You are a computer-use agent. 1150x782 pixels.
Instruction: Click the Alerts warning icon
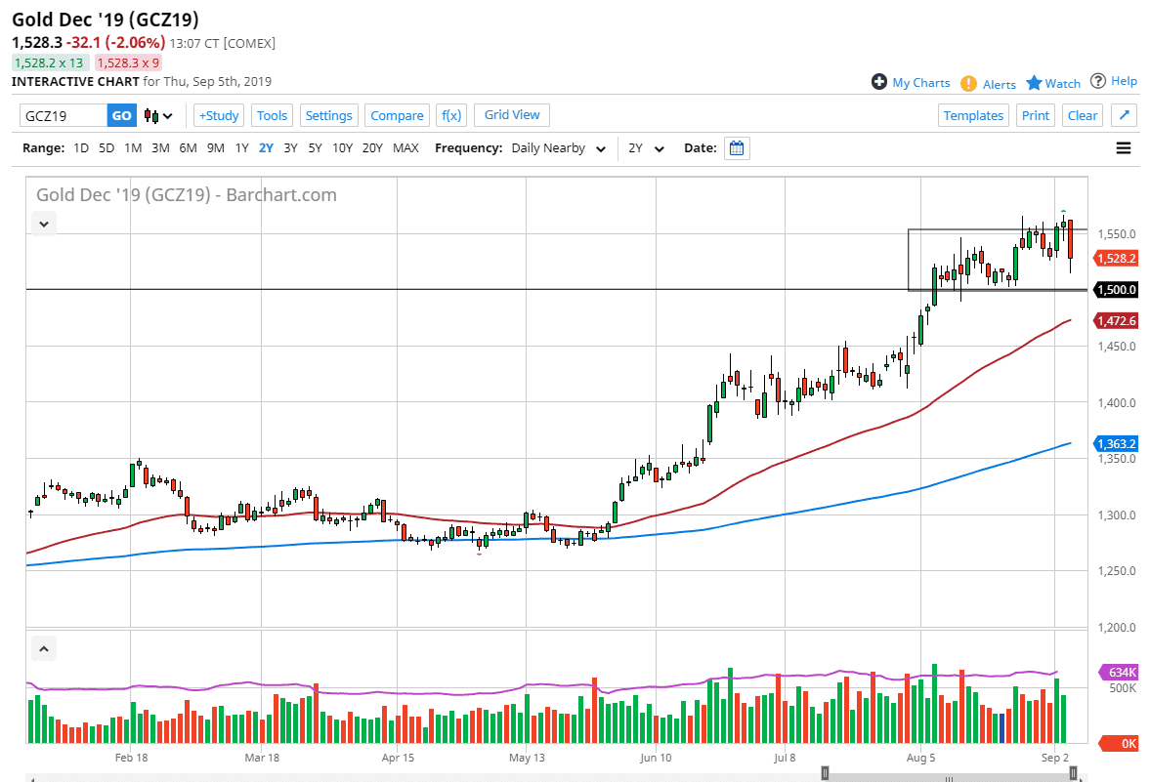968,84
